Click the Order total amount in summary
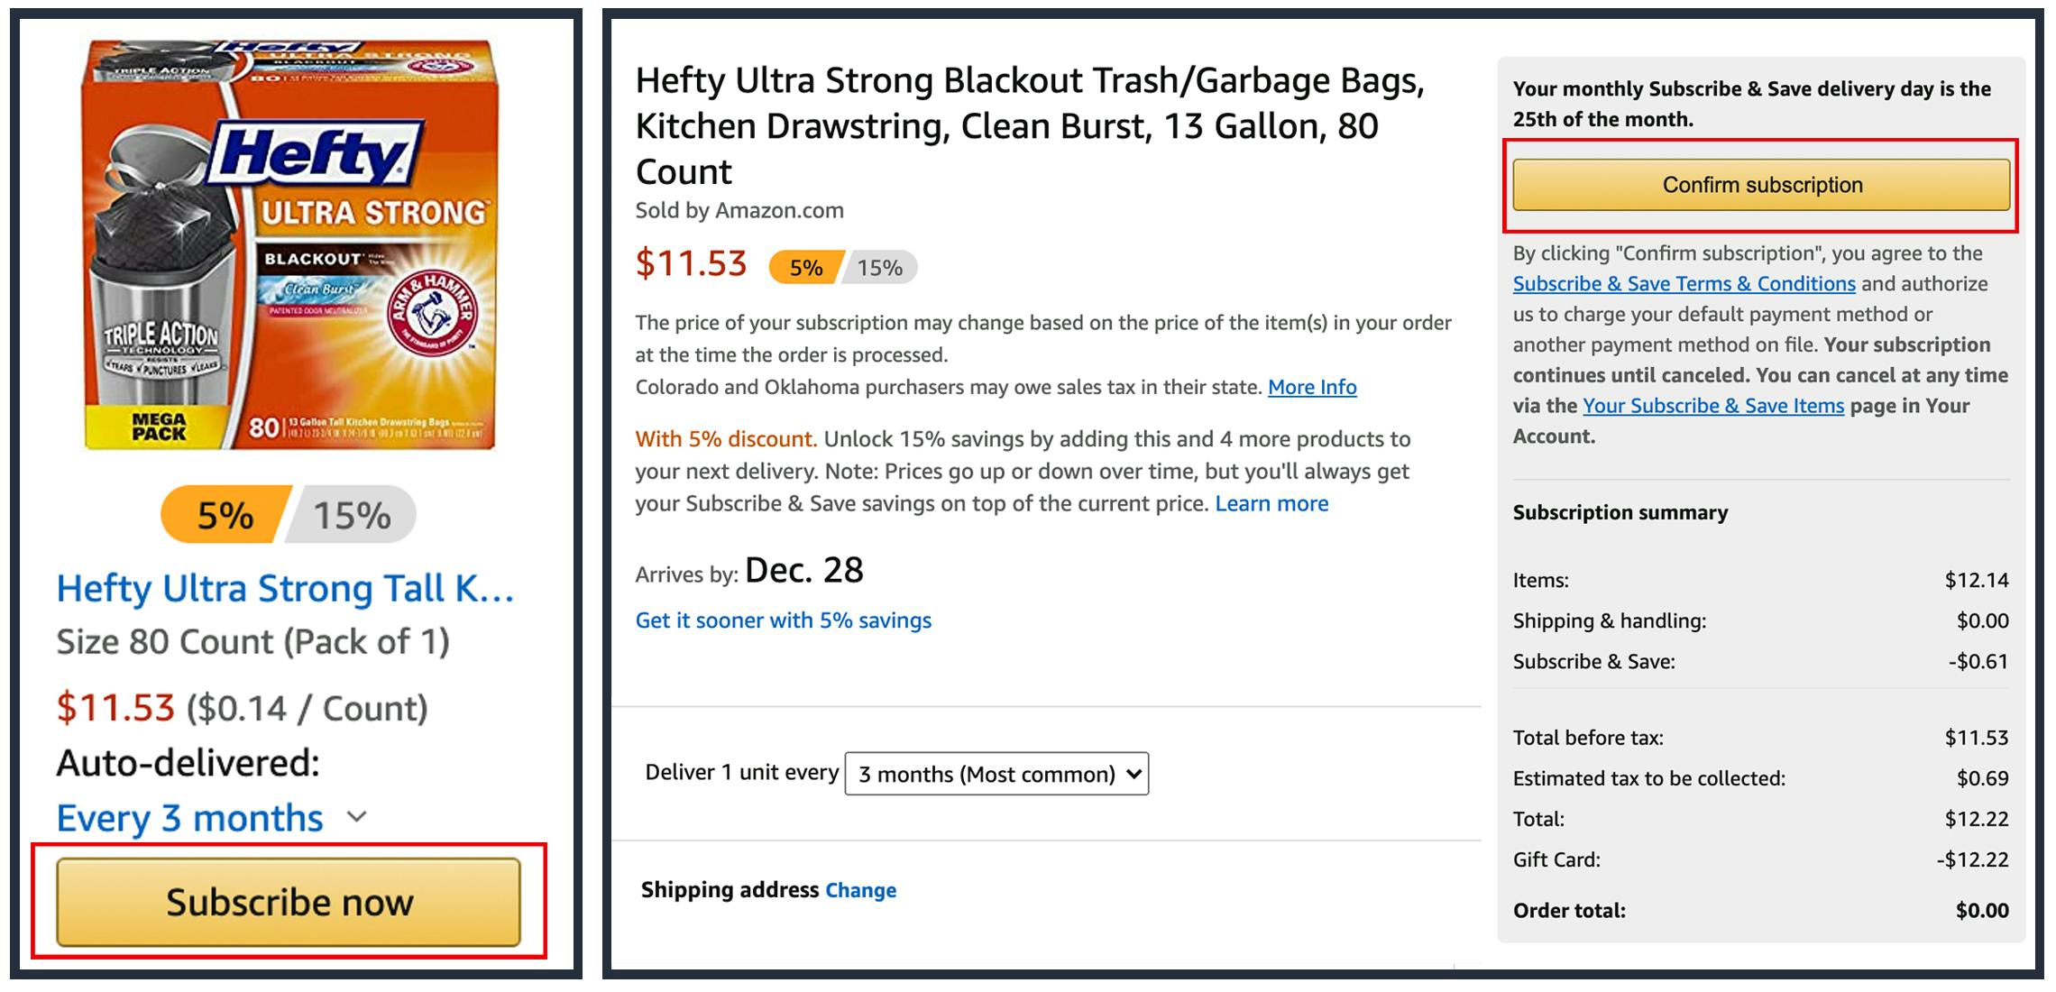This screenshot has width=2056, height=992. 1981,911
